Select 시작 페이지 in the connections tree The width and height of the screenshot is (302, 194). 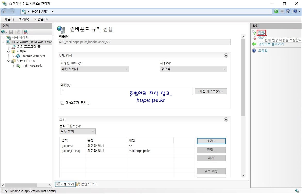click(20, 37)
